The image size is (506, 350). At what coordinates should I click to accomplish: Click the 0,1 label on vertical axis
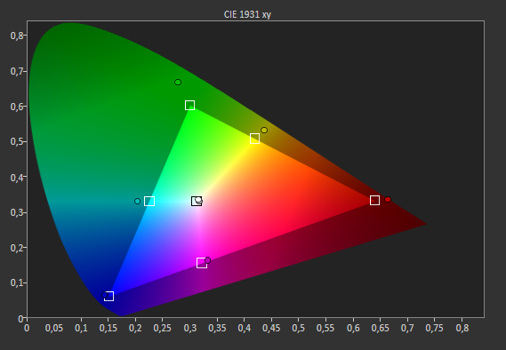click(17, 283)
